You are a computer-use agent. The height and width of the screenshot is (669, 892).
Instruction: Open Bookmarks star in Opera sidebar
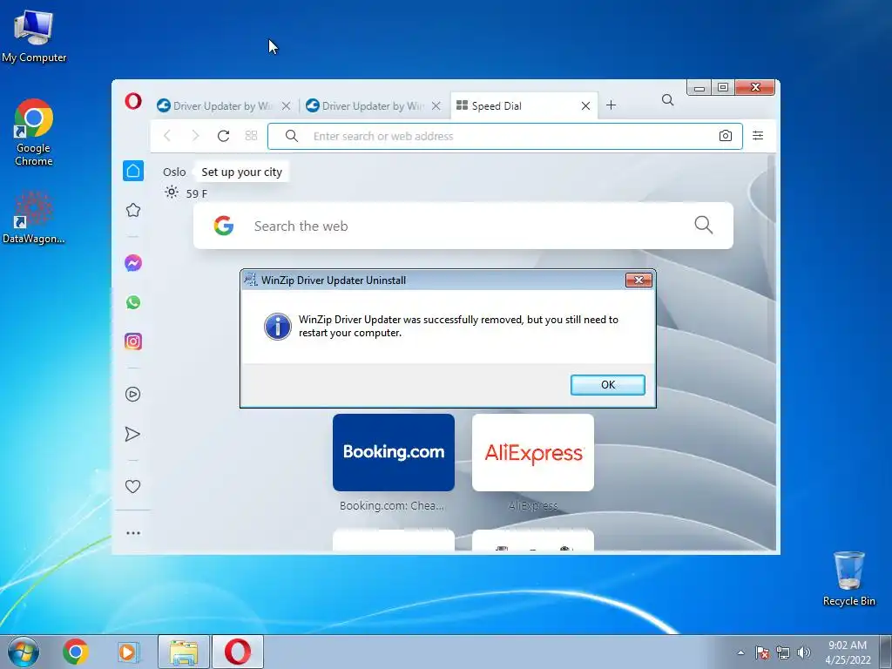133,210
